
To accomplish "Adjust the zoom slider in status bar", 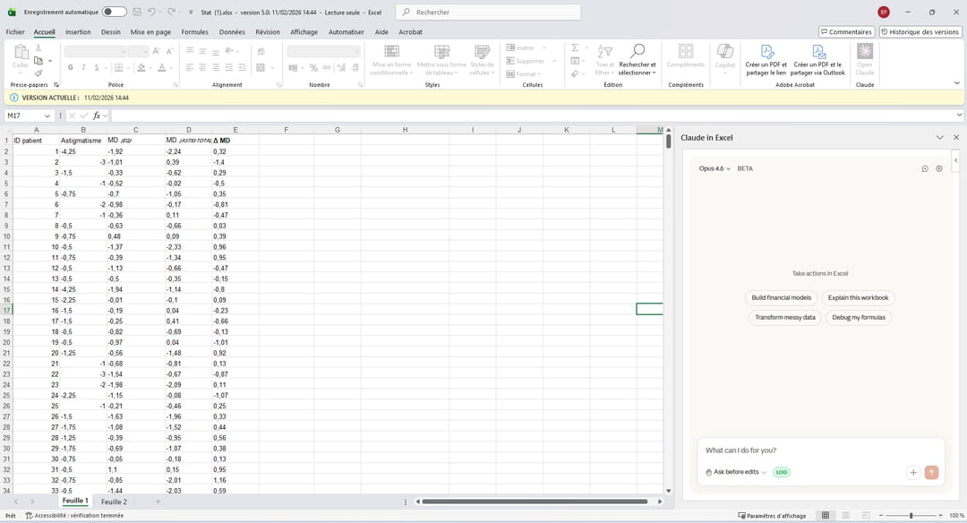I will pyautogui.click(x=911, y=516).
